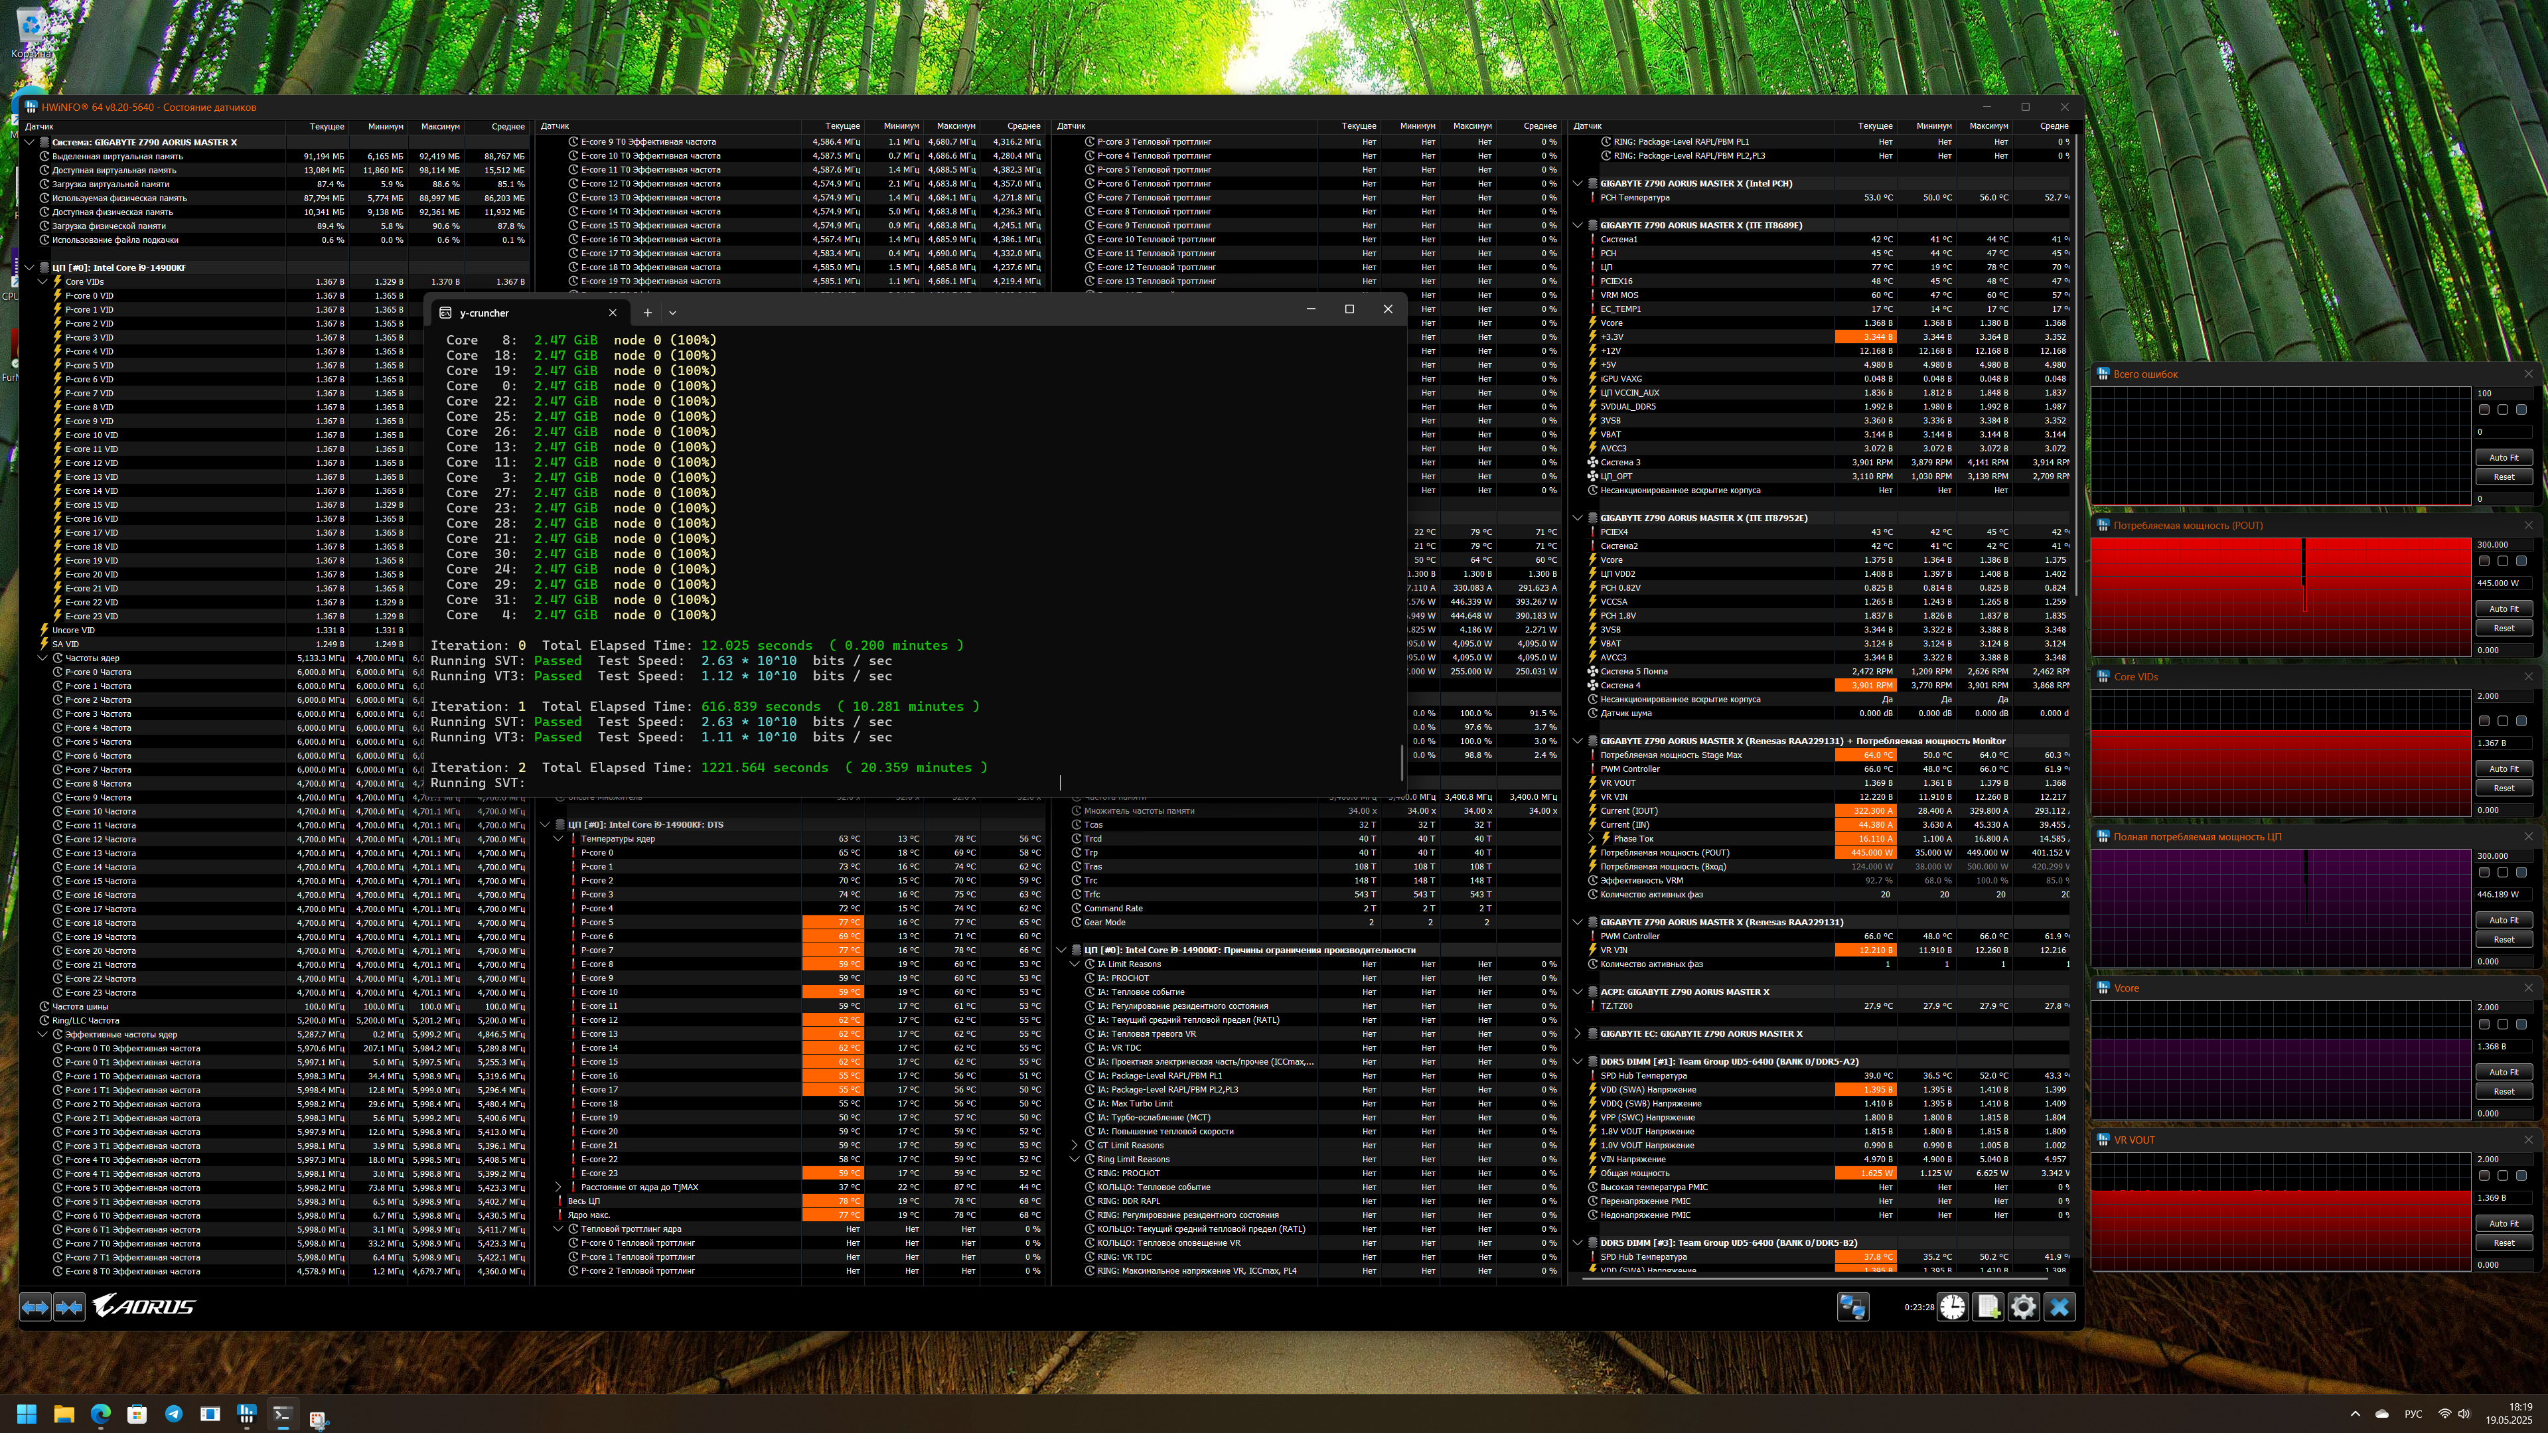
Task: Collapse the Частоты ядер tree group
Action: (42, 658)
